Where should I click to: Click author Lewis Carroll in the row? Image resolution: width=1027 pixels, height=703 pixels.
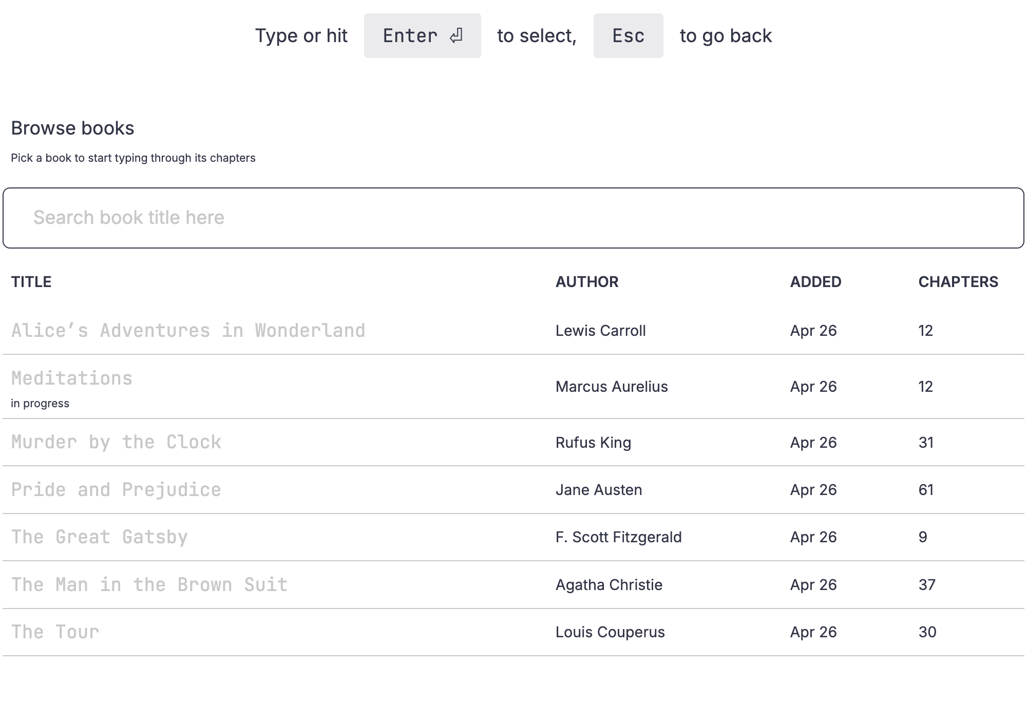[x=600, y=331]
